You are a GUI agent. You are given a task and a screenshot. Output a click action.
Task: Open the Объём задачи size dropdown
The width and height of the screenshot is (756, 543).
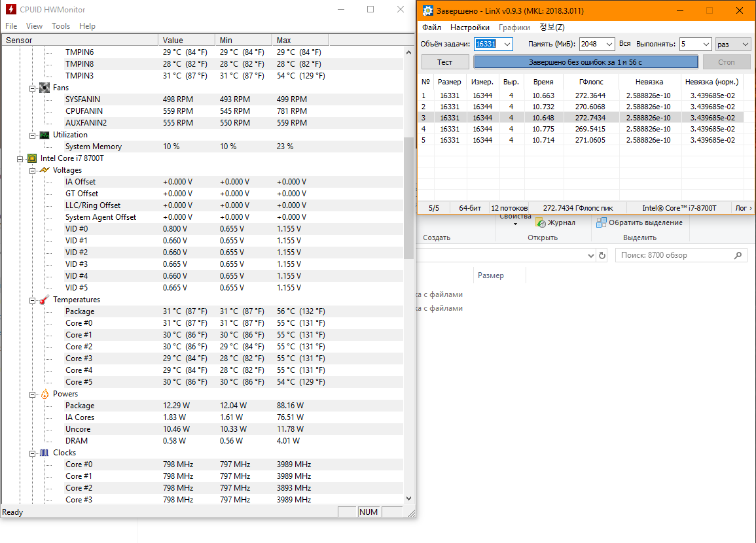(x=507, y=44)
